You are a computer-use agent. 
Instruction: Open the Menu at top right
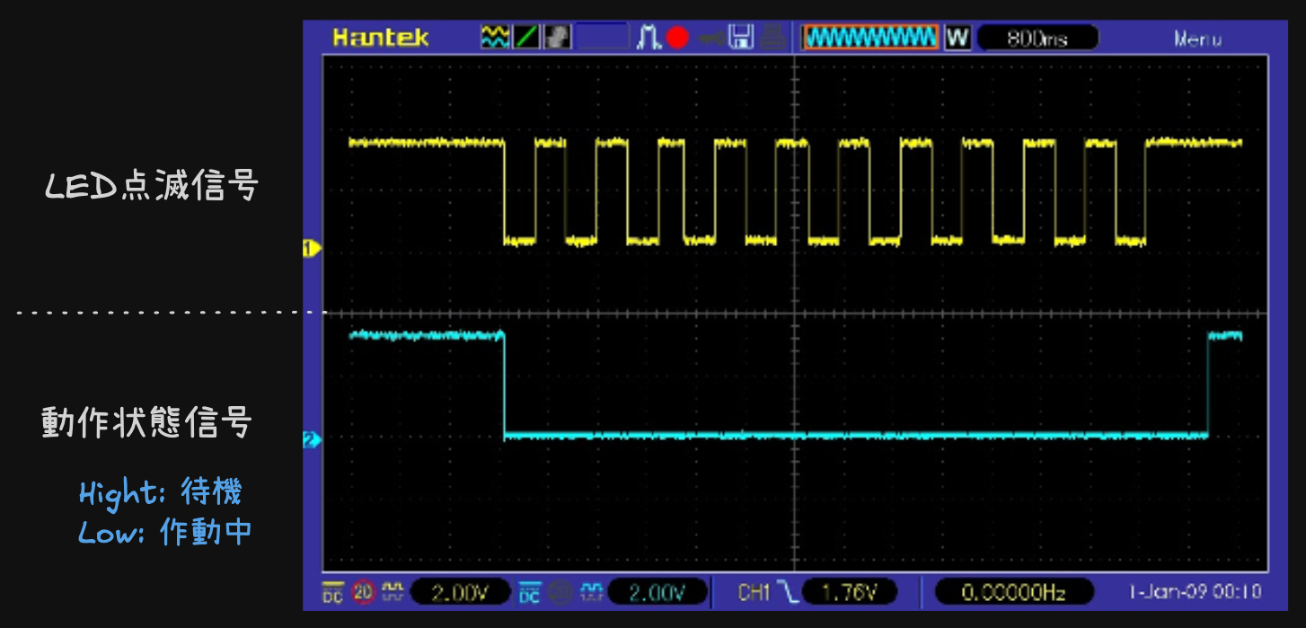tap(1196, 38)
